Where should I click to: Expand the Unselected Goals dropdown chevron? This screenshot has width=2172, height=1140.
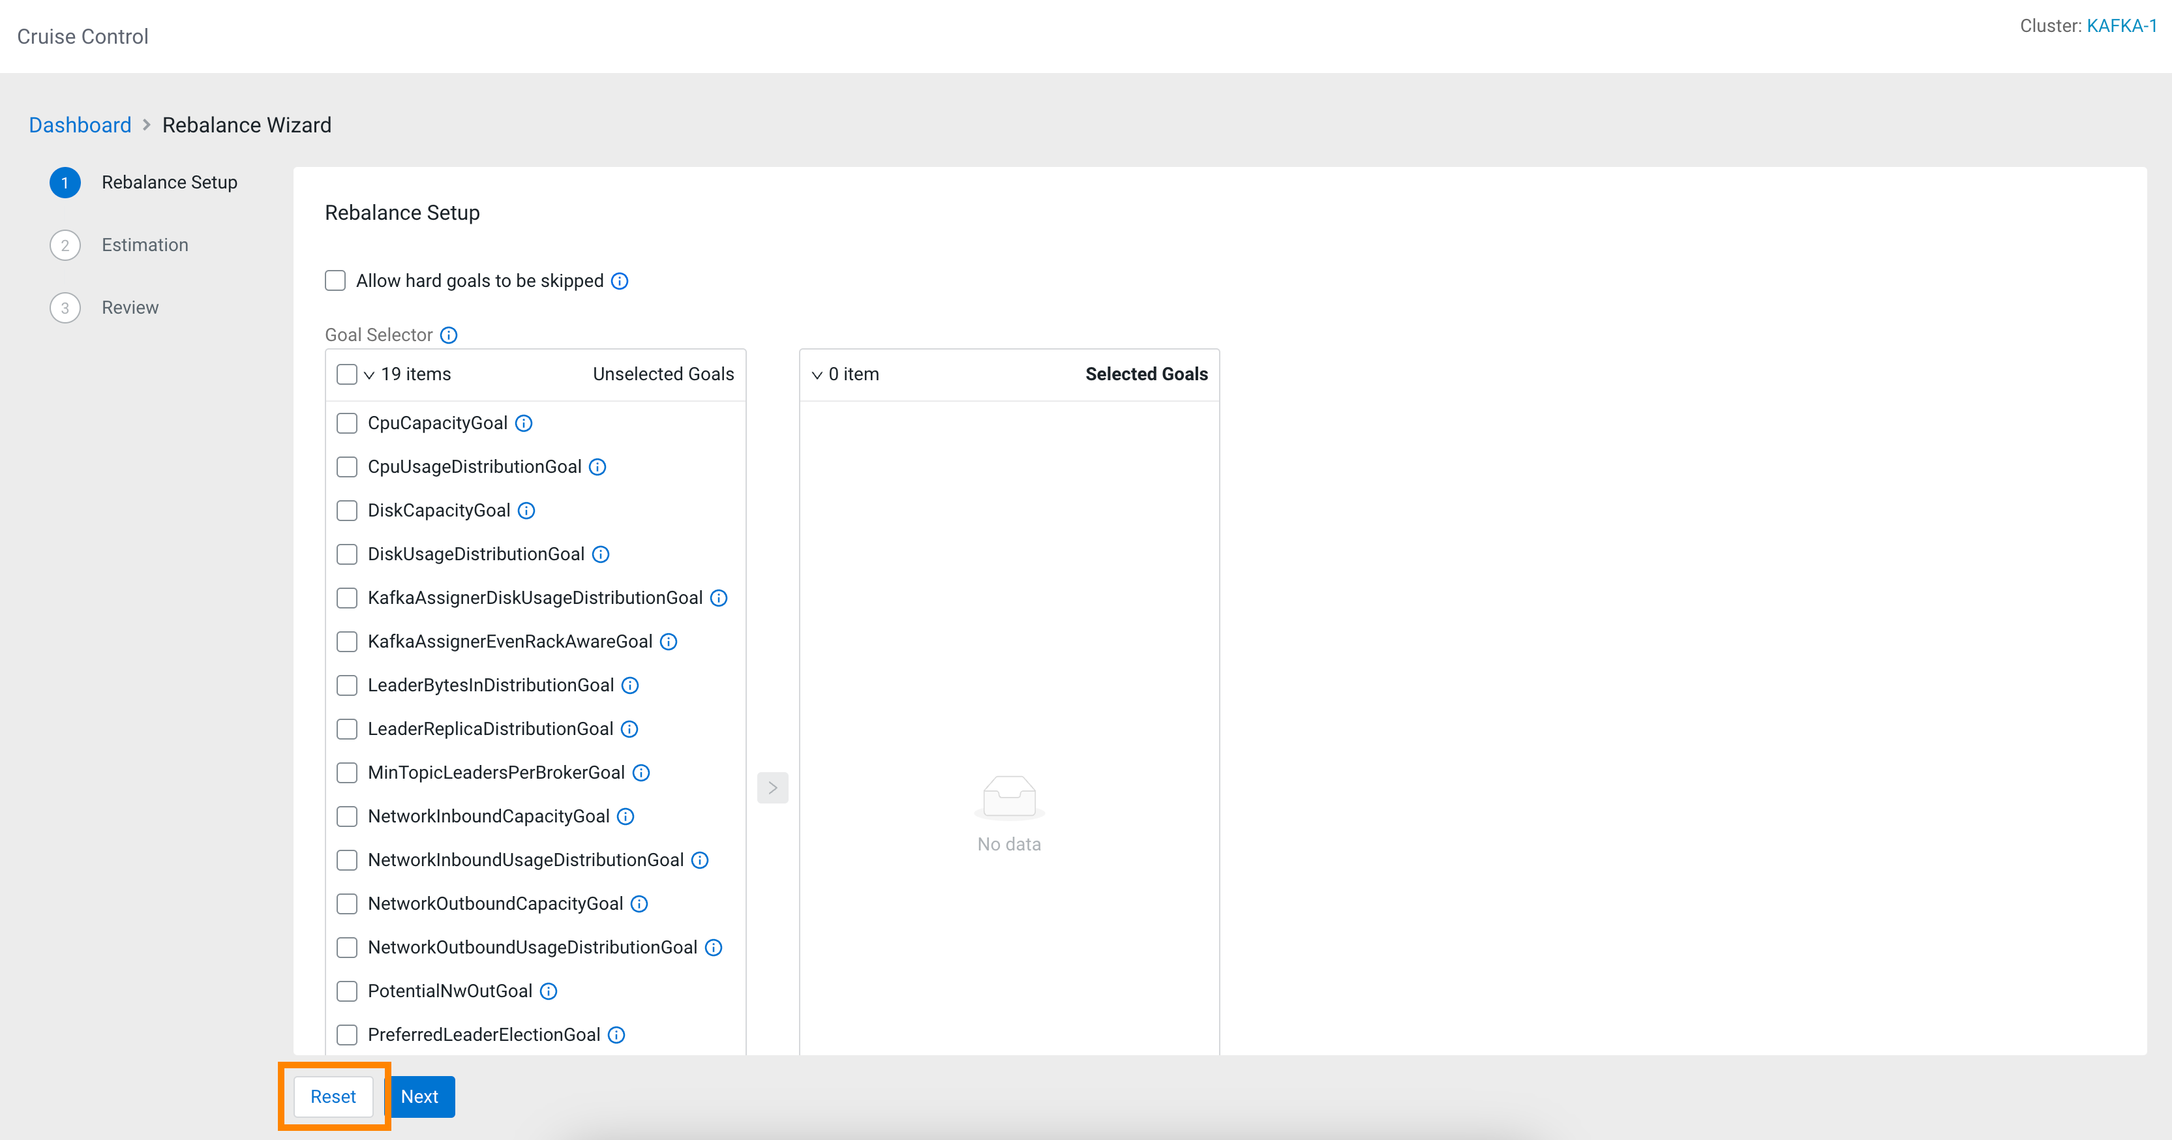(369, 375)
